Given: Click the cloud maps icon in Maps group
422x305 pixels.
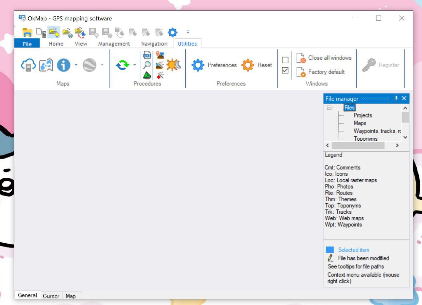Looking at the screenshot, I should pyautogui.click(x=28, y=65).
